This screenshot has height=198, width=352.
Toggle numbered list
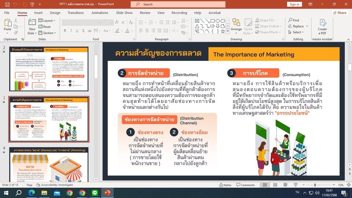click(x=151, y=22)
